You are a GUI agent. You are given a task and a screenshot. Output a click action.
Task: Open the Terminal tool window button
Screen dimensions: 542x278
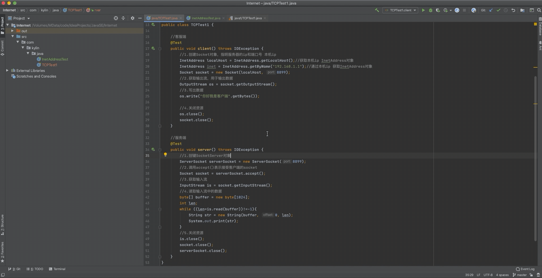pyautogui.click(x=57, y=269)
